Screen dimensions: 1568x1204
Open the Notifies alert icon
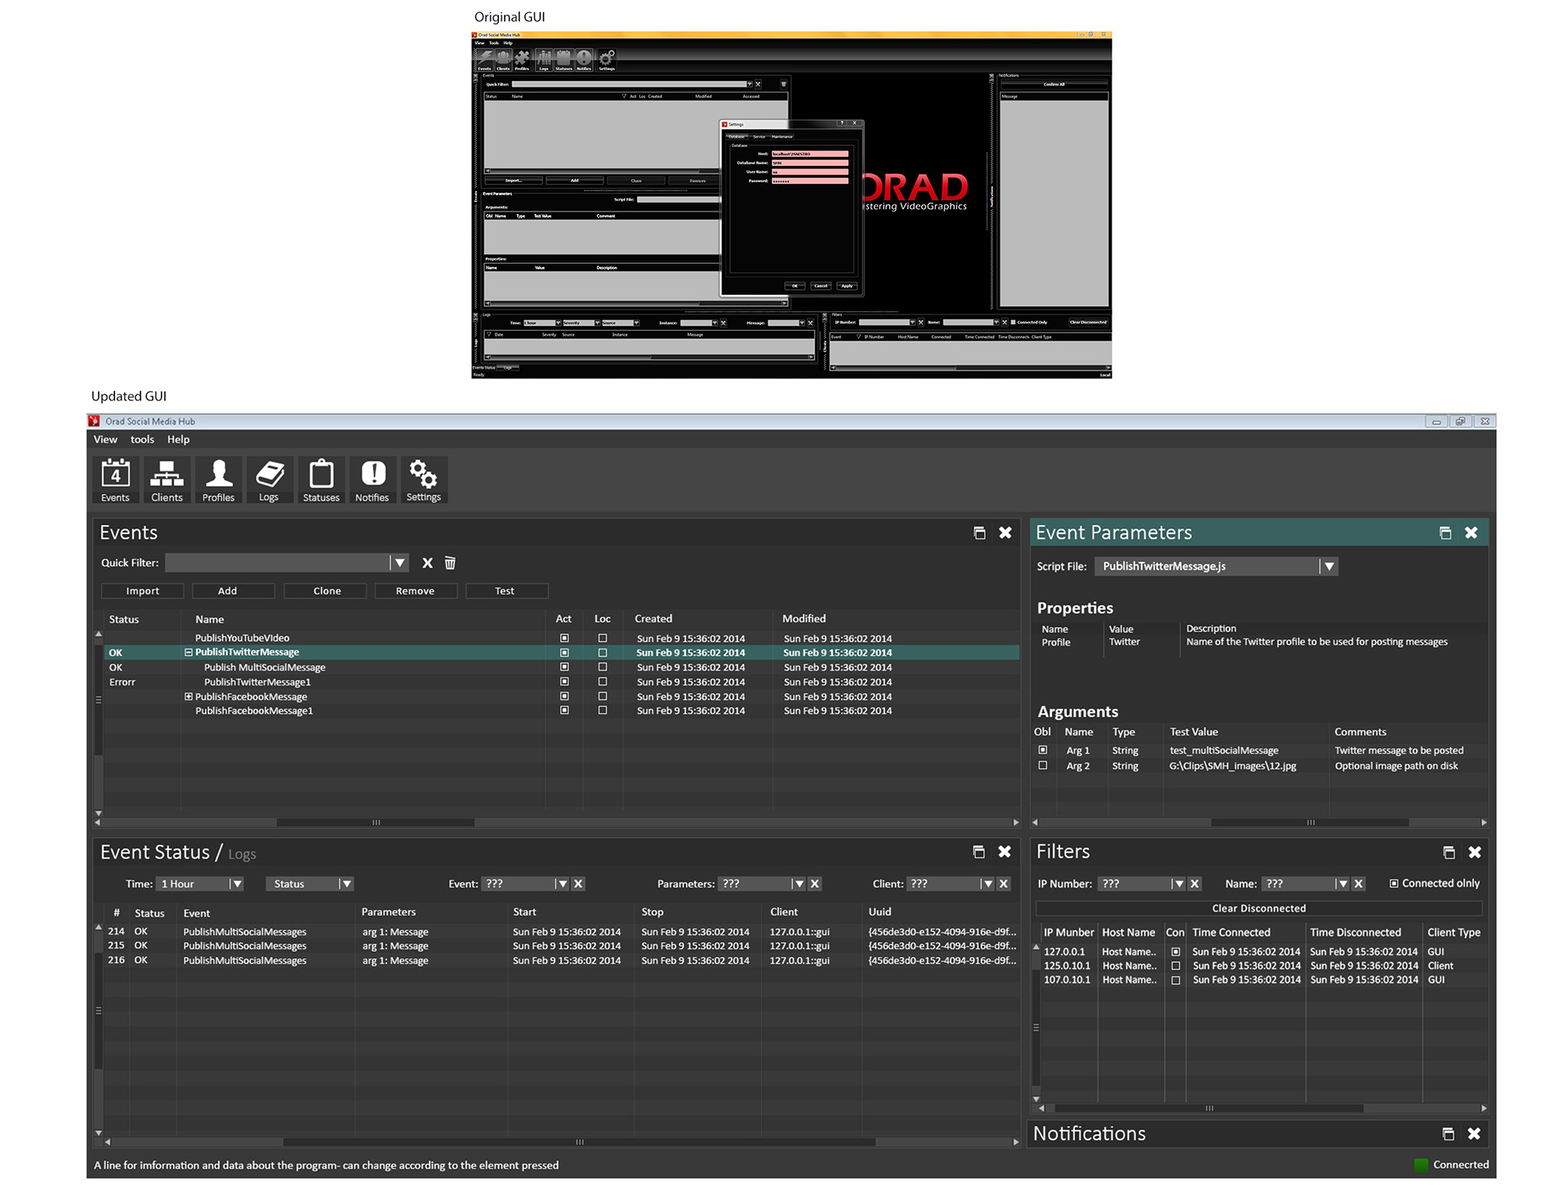(x=372, y=479)
